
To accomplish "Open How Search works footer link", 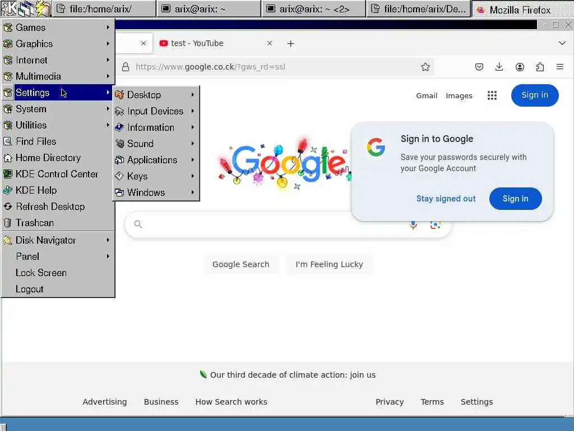I will 232,402.
